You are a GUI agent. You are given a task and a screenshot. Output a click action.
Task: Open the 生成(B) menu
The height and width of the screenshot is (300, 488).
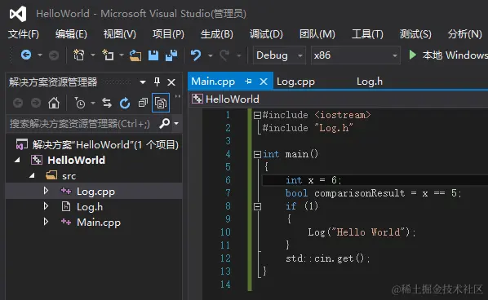click(x=216, y=34)
